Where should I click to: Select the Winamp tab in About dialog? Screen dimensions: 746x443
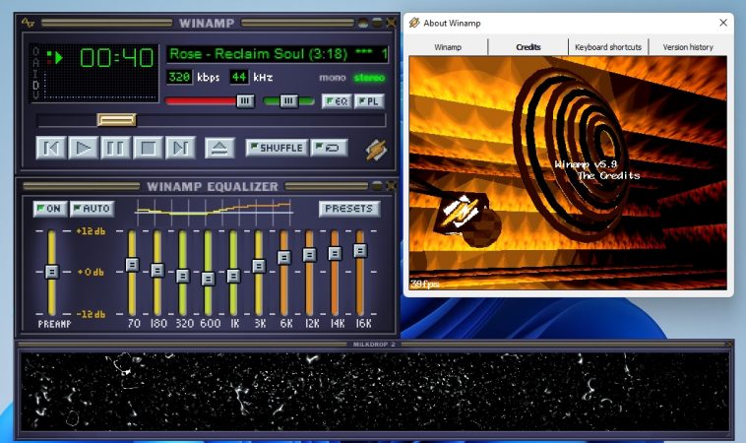pyautogui.click(x=448, y=47)
